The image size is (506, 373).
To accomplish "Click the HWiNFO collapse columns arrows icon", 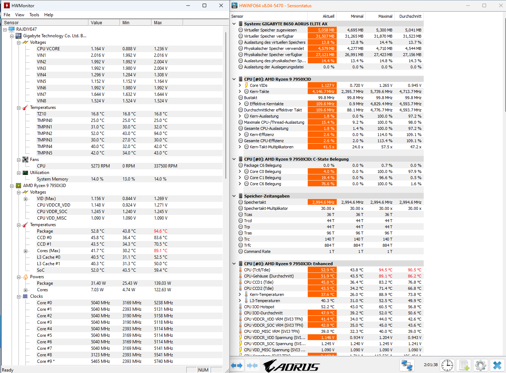I will [252, 365].
